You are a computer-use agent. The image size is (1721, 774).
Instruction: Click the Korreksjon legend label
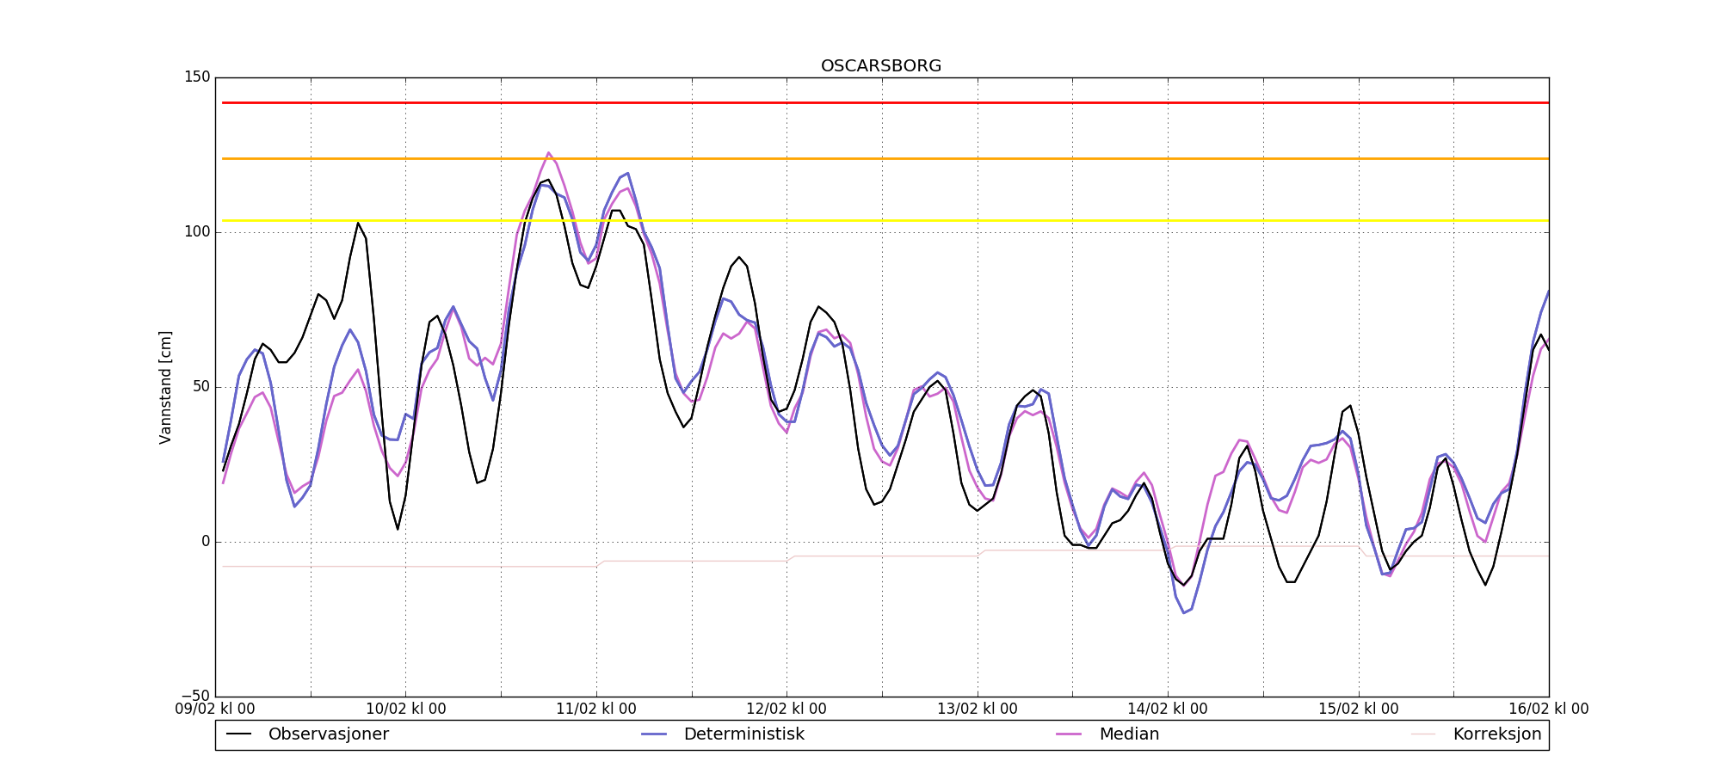pos(1496,734)
